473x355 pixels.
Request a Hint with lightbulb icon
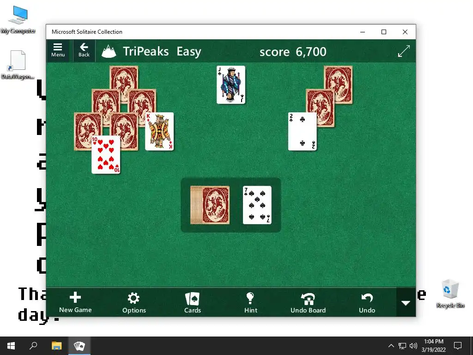pyautogui.click(x=250, y=302)
